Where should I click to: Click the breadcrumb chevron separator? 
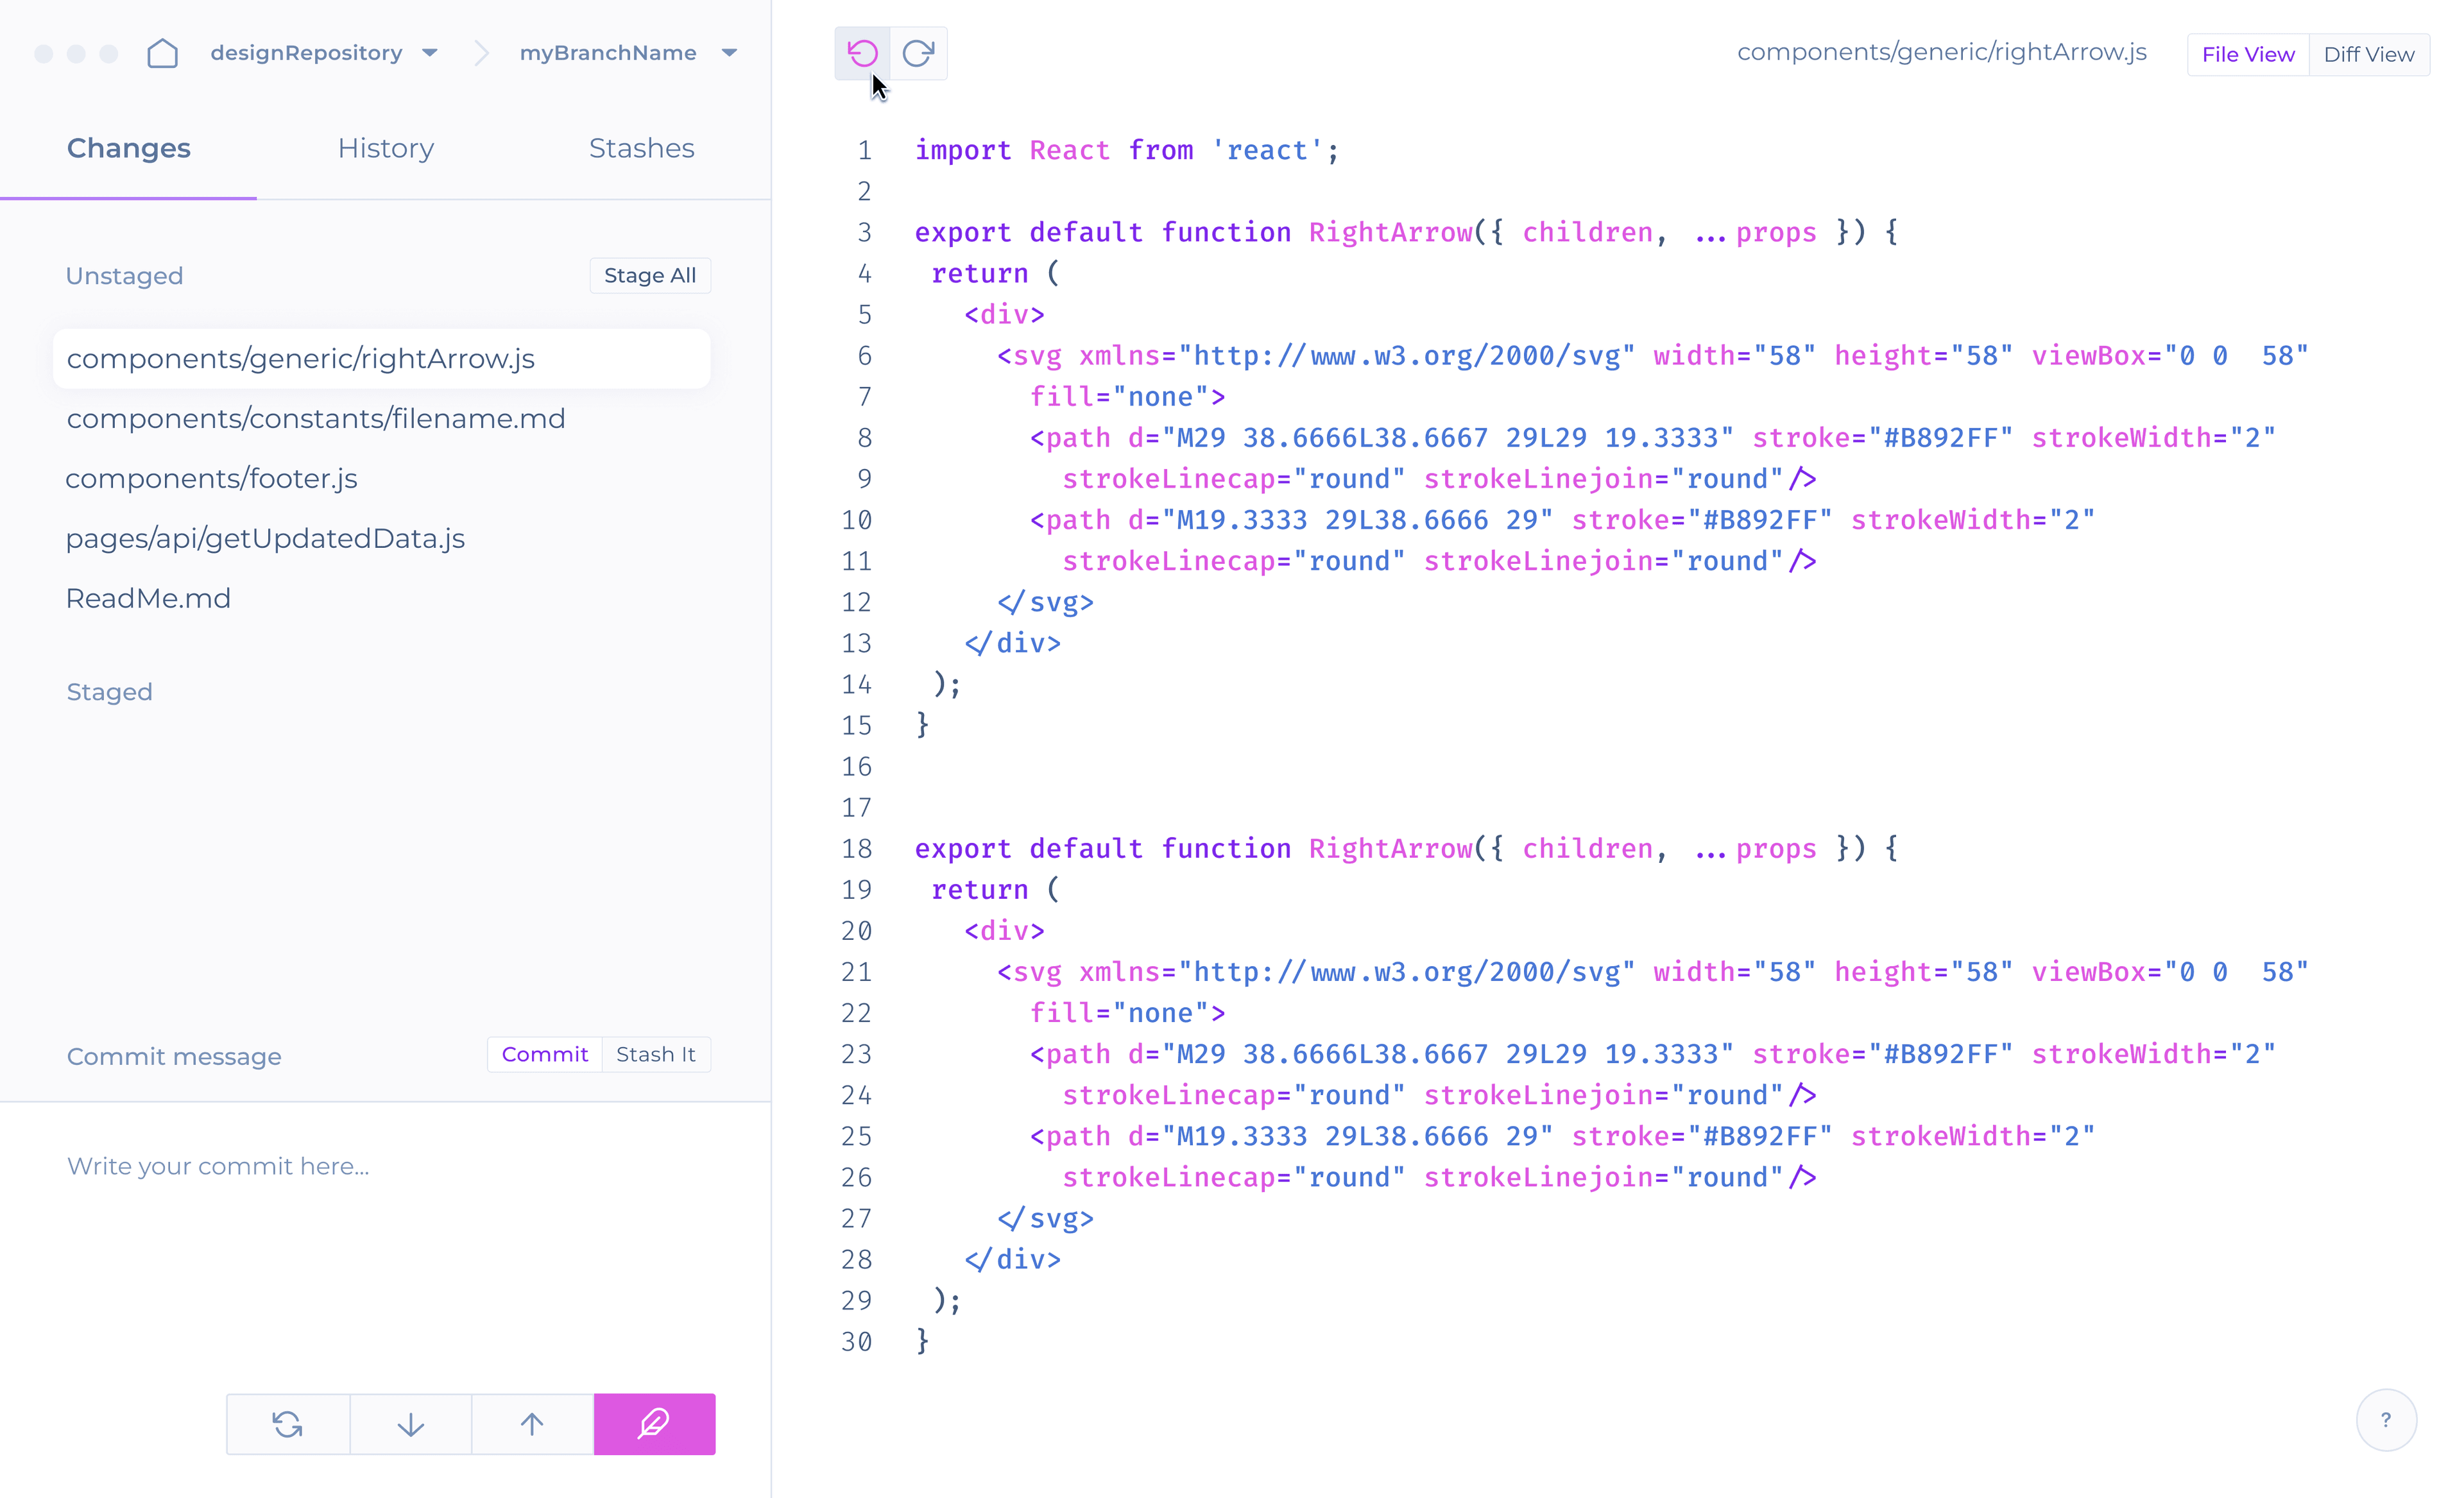tap(481, 53)
